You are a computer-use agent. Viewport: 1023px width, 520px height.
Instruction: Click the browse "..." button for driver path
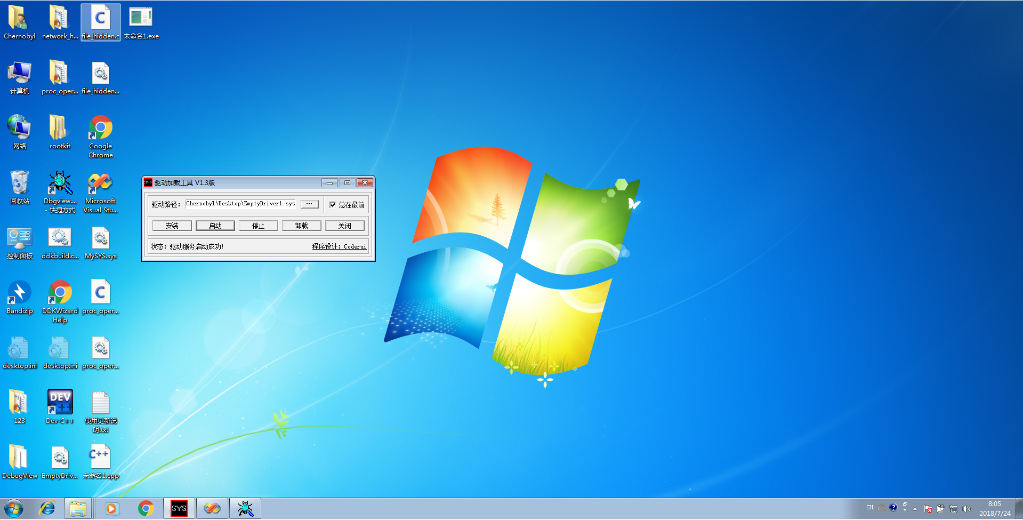309,204
